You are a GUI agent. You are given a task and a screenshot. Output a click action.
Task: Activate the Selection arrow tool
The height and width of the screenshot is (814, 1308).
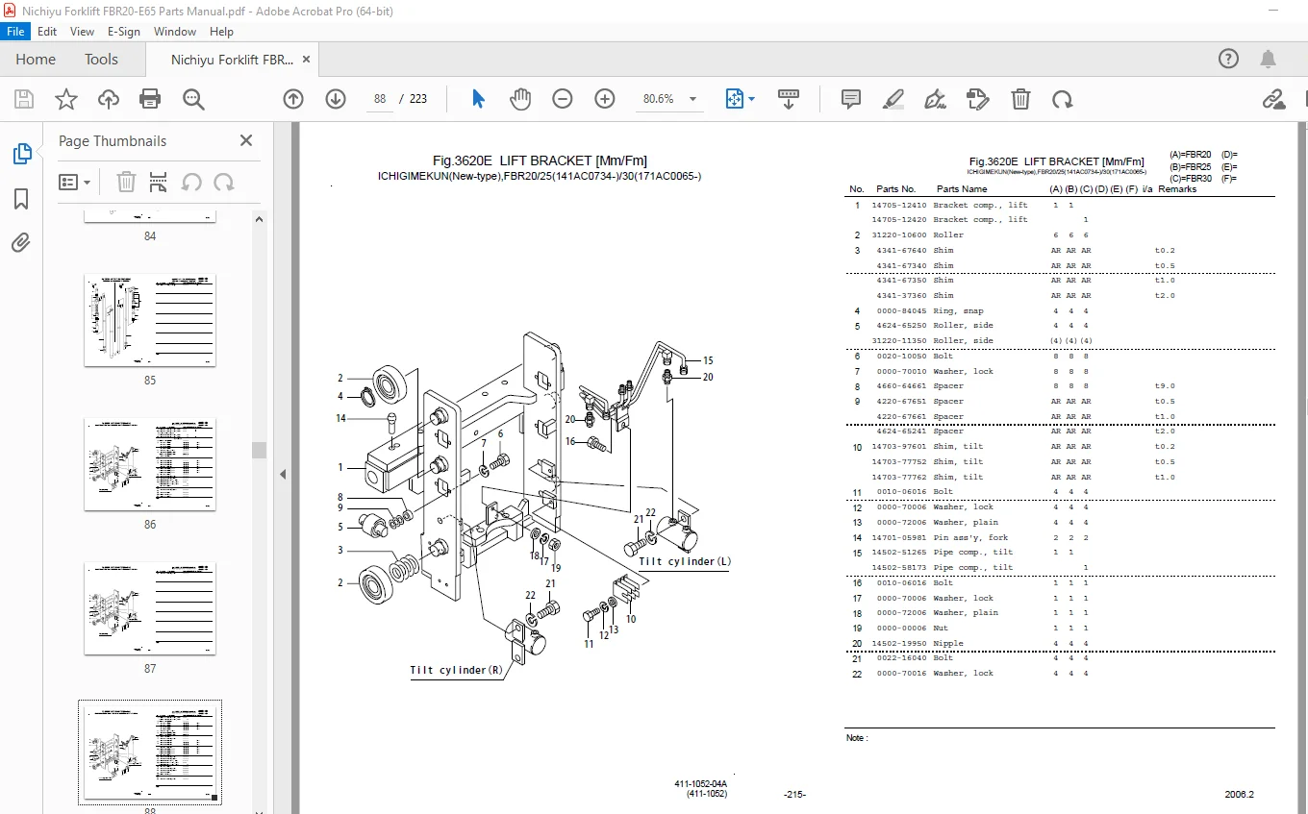479,99
